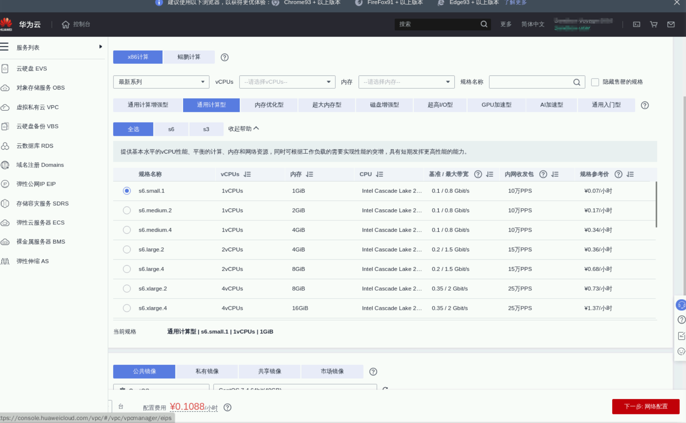
Task: Click help icon next to 市场镜像 tab
Action: tap(373, 372)
